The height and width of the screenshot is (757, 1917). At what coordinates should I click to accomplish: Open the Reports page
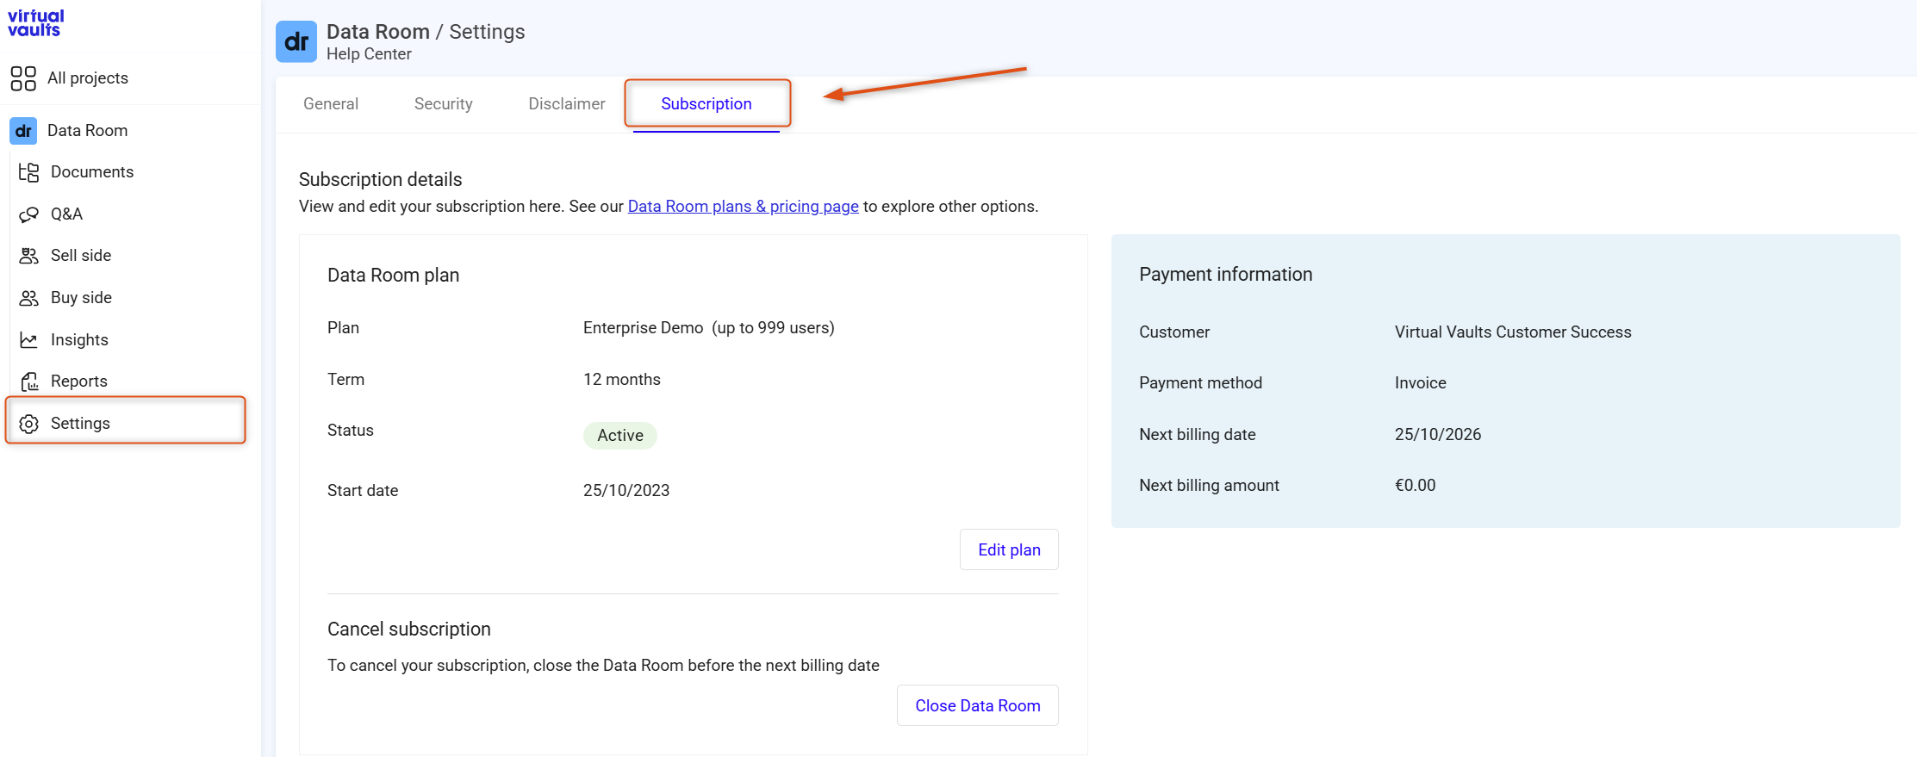79,382
